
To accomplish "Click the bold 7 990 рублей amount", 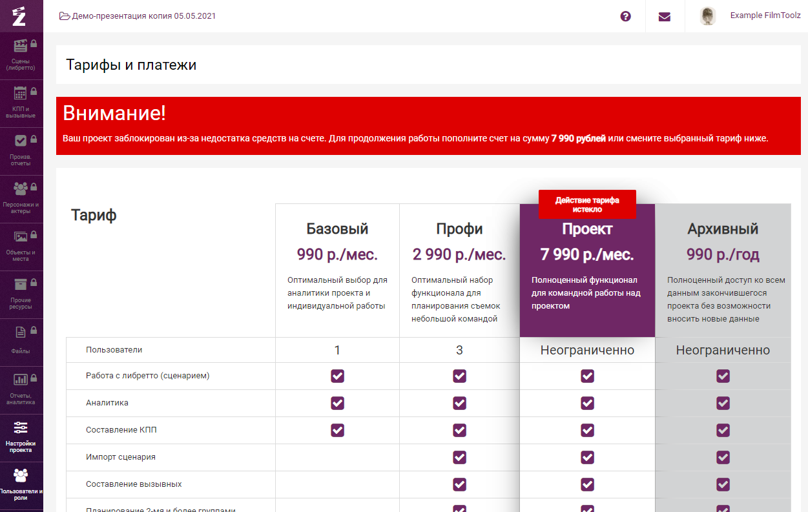I will [x=579, y=138].
